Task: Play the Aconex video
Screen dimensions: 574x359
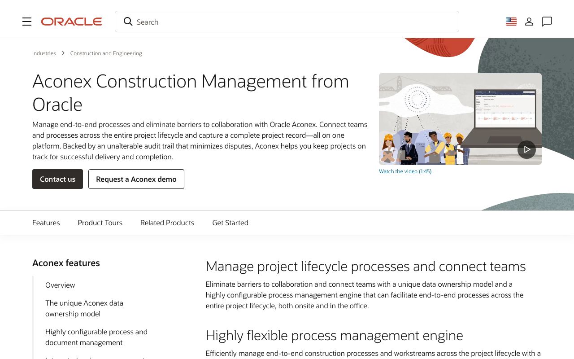Action: pyautogui.click(x=527, y=149)
